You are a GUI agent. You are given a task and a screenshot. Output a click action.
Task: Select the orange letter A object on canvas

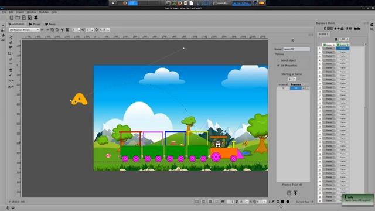[79, 99]
